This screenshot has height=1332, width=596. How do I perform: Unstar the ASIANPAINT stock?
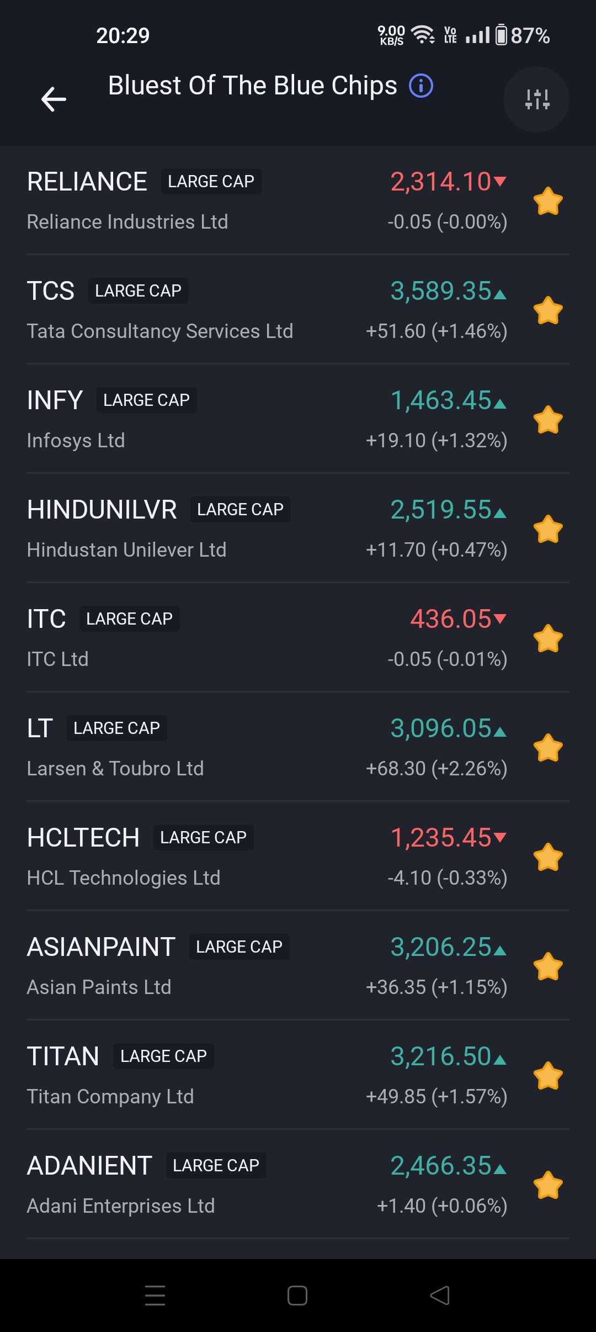point(548,966)
